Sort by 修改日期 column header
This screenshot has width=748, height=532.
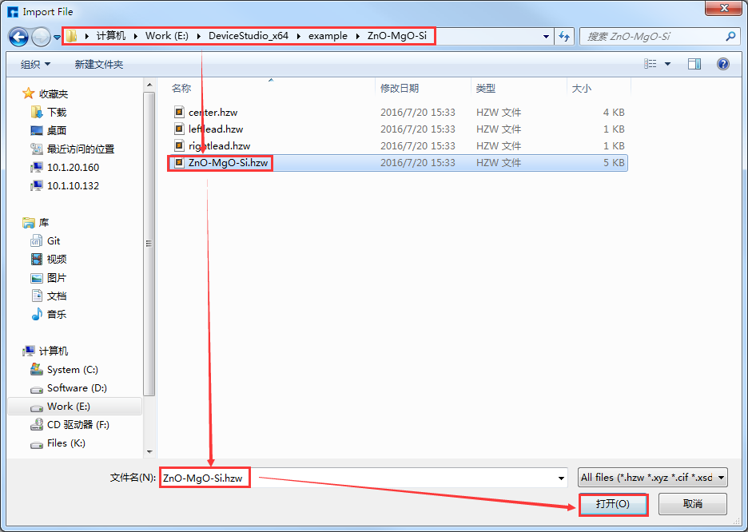400,88
